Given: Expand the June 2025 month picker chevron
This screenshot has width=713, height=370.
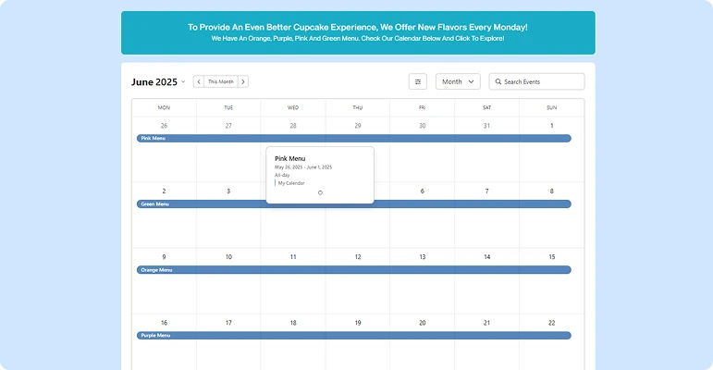Looking at the screenshot, I should 183,82.
